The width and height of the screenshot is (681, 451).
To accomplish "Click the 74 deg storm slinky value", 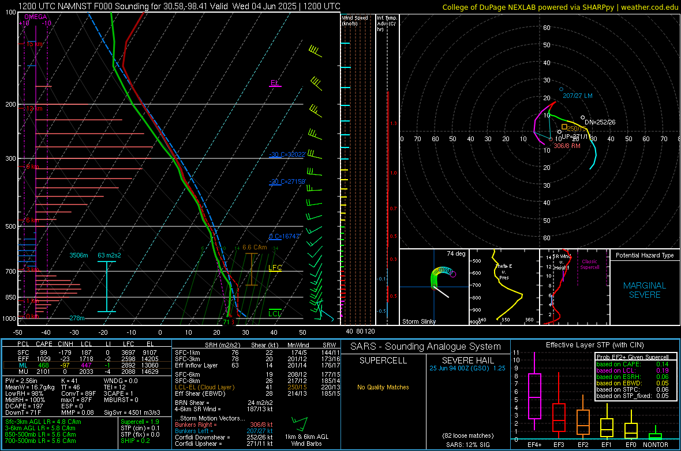I will click(x=456, y=253).
